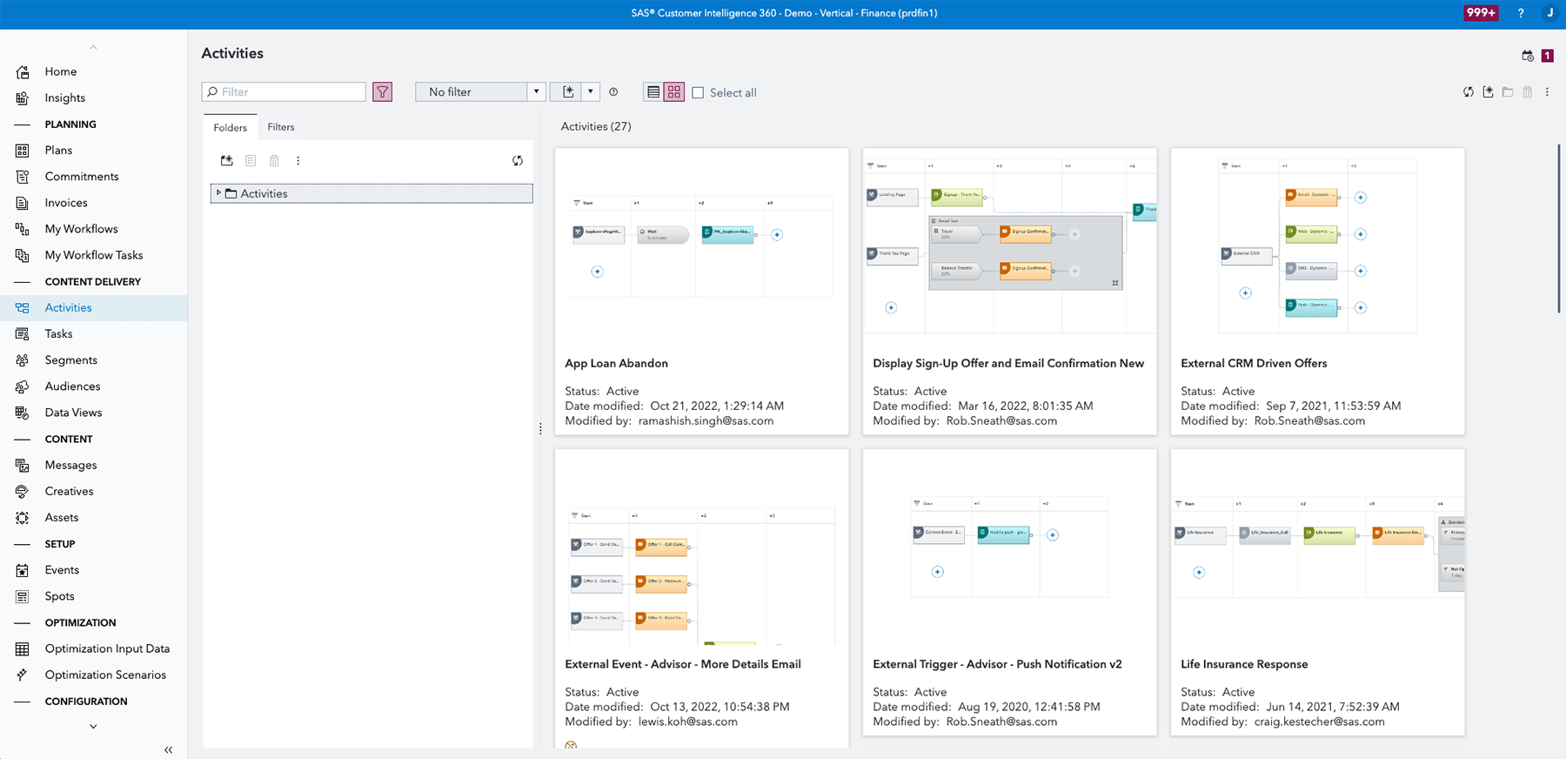Viewport: 1566px width, 759px height.
Task: Switch to list view layout
Action: [x=653, y=92]
